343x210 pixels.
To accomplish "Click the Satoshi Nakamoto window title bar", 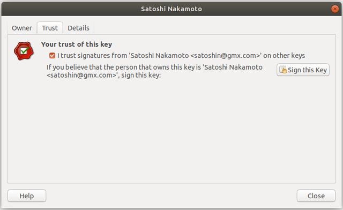I will coord(171,9).
